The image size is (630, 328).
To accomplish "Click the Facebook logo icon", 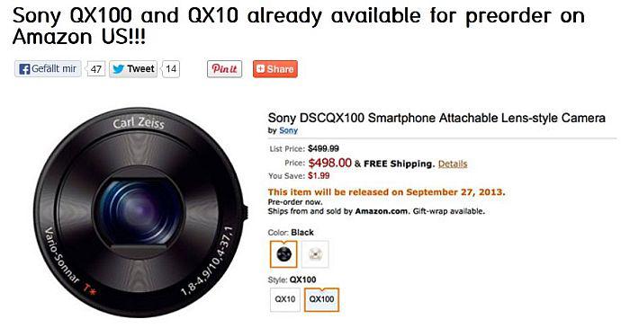I will [24, 69].
